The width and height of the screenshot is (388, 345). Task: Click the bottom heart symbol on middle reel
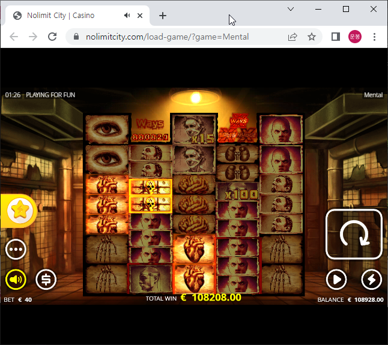pos(194,278)
